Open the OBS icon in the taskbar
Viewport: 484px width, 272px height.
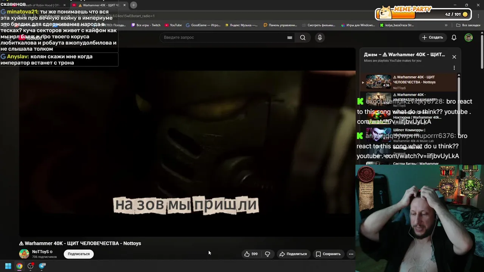coord(31,266)
